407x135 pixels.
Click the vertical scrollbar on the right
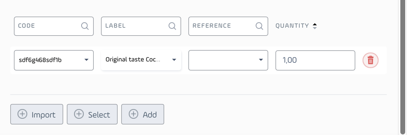tap(403, 66)
